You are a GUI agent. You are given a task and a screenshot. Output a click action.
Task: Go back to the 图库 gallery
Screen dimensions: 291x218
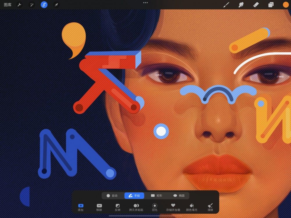click(x=8, y=4)
